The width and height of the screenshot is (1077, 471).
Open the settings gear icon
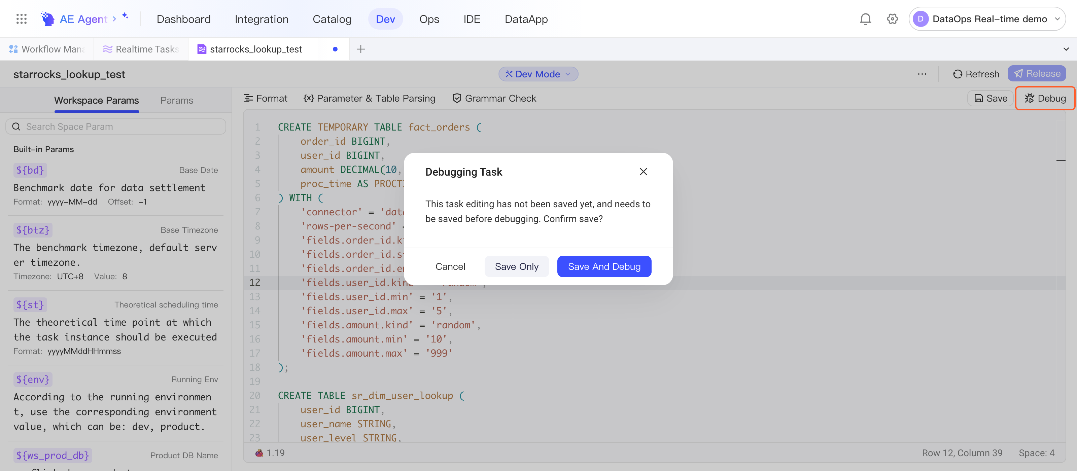point(892,19)
